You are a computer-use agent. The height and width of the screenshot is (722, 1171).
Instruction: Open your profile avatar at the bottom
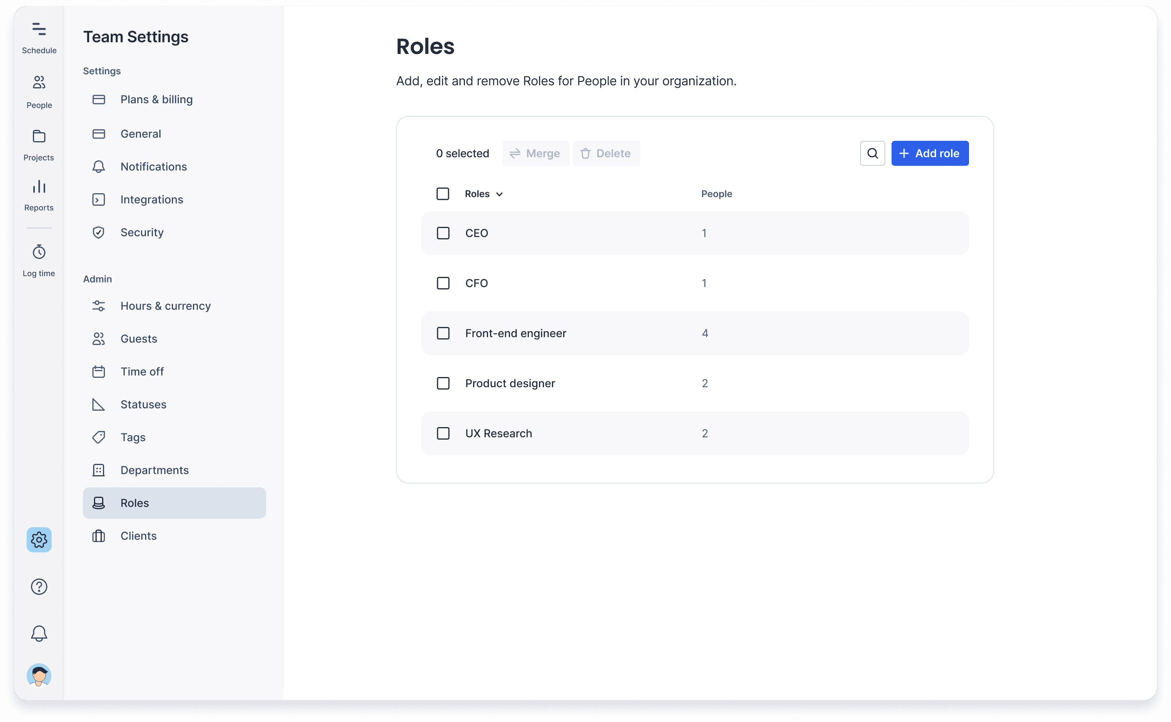click(x=39, y=675)
